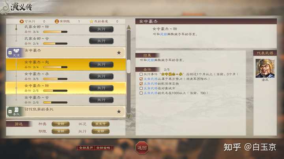Image resolution: width=284 pixels, height=159 pixels.
Task: Open the 种类 filter dropdown
Action: (x=61, y=124)
